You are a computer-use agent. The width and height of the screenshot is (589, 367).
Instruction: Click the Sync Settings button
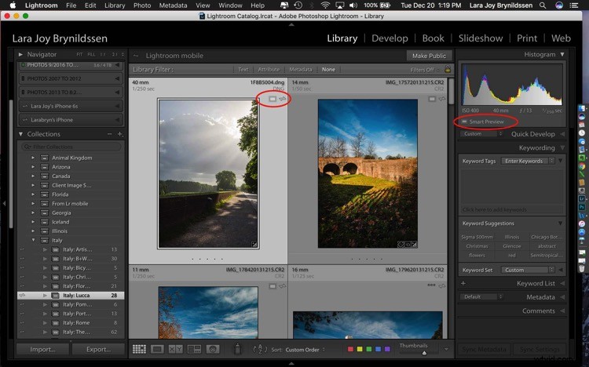[540, 350]
